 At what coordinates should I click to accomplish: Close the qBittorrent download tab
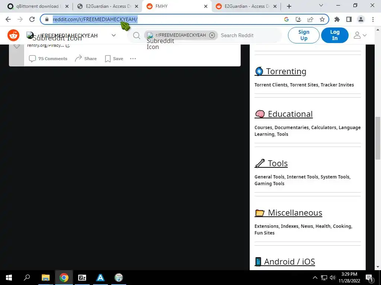(x=67, y=6)
